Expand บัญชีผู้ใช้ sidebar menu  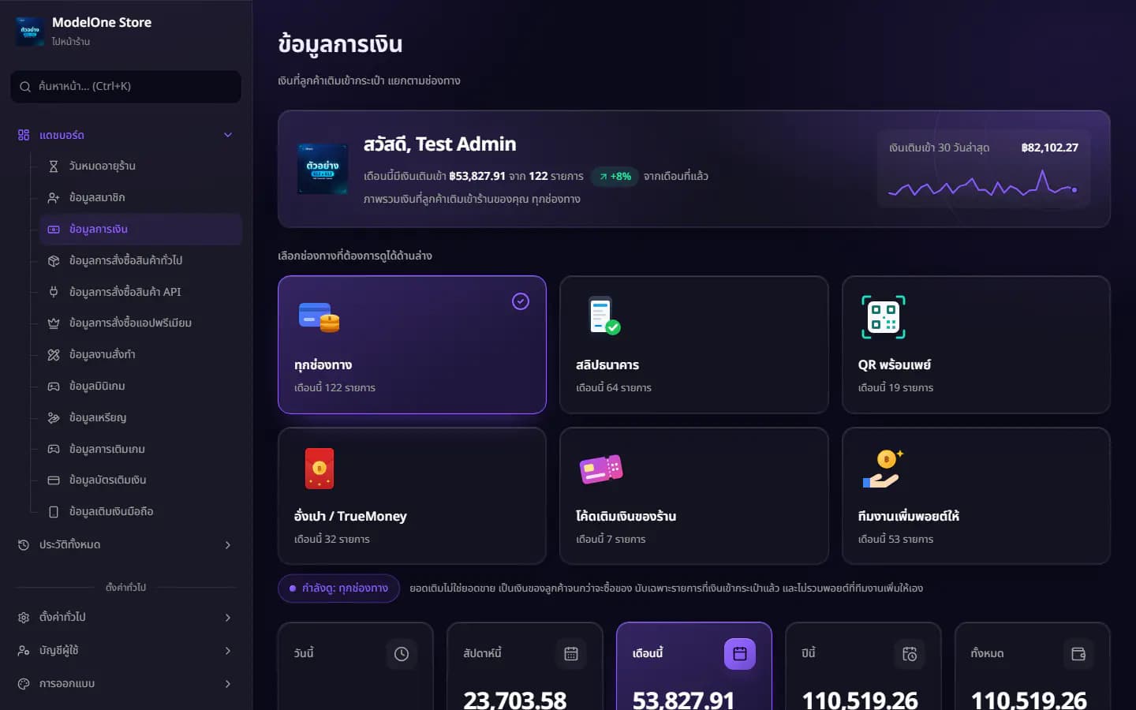(126, 651)
